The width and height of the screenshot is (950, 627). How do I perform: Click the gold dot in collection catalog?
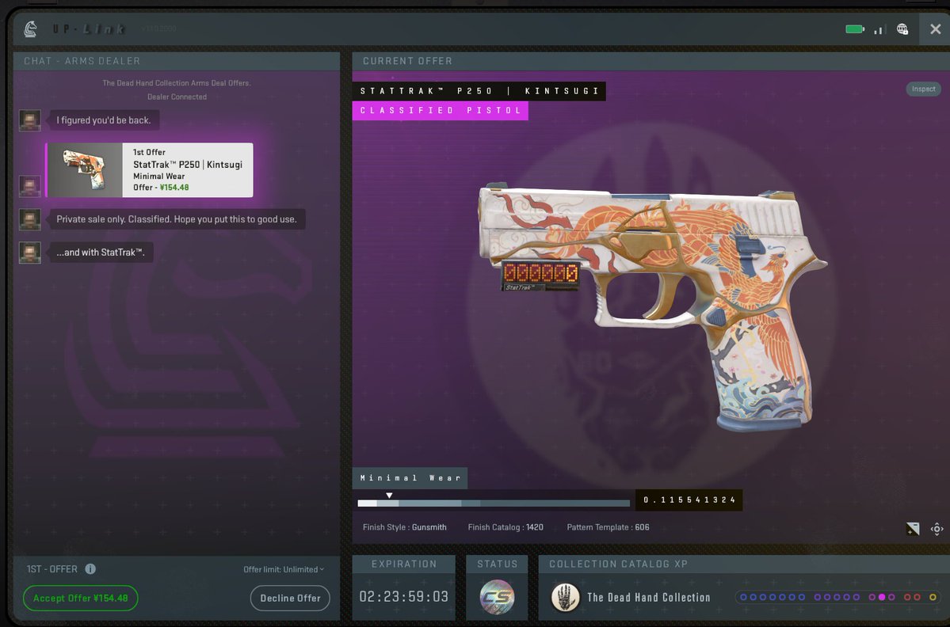pos(933,598)
